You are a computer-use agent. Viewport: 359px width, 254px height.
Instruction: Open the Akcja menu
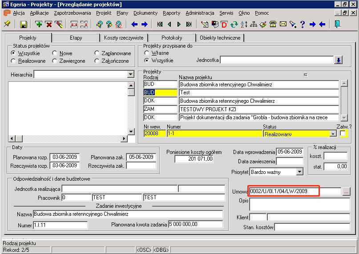tap(19, 13)
